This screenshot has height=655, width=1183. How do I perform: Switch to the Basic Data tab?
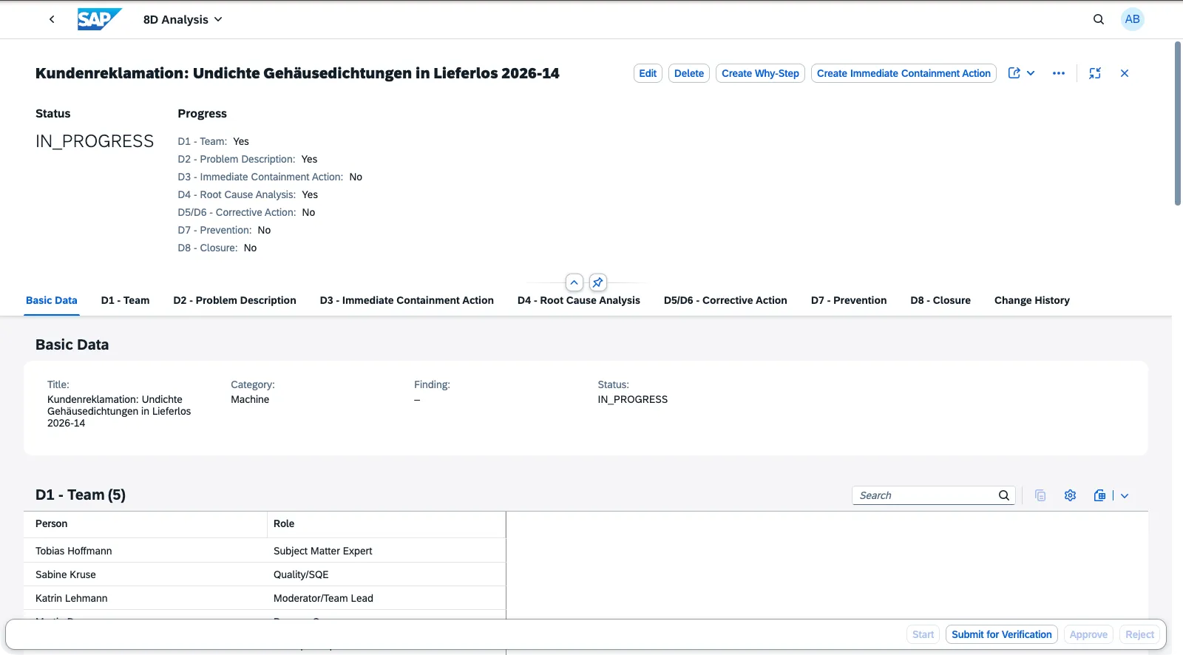point(52,300)
